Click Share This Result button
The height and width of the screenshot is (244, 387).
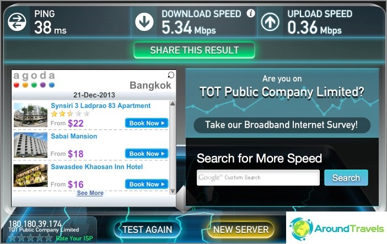194,50
